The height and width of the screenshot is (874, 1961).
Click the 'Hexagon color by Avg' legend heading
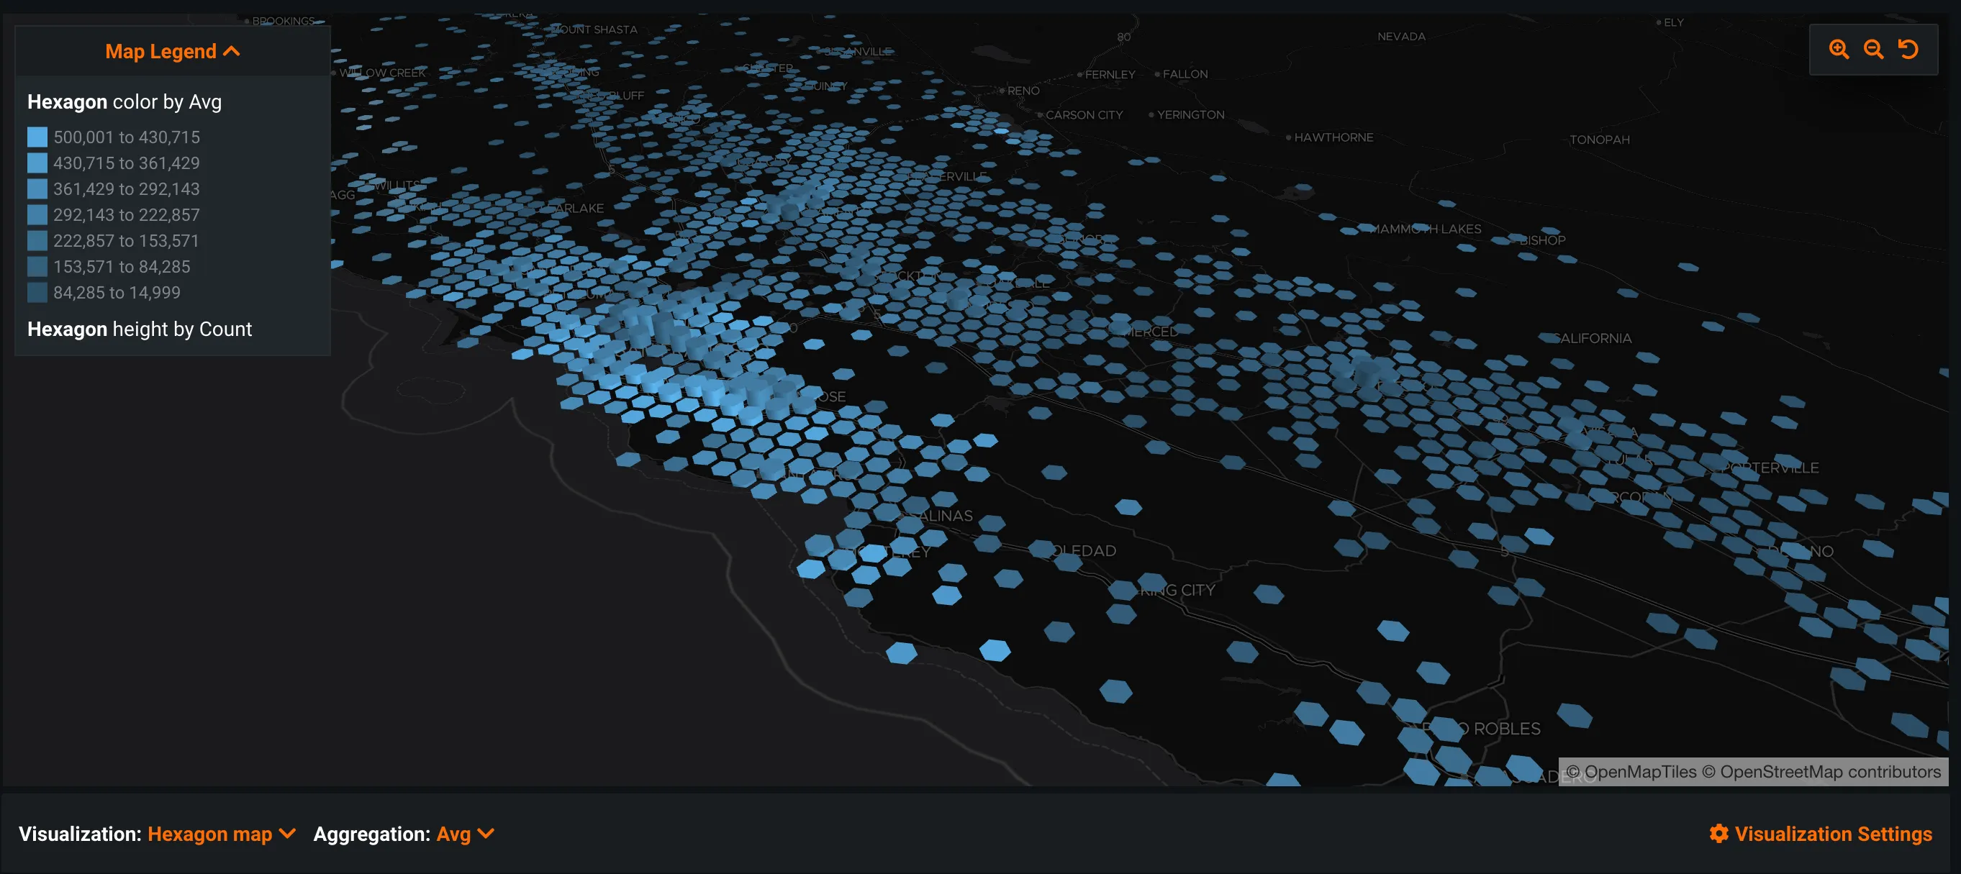click(x=124, y=102)
